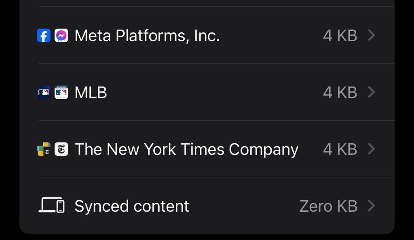Expand New York Times Company chevron
This screenshot has height=240, width=414.
click(x=371, y=149)
